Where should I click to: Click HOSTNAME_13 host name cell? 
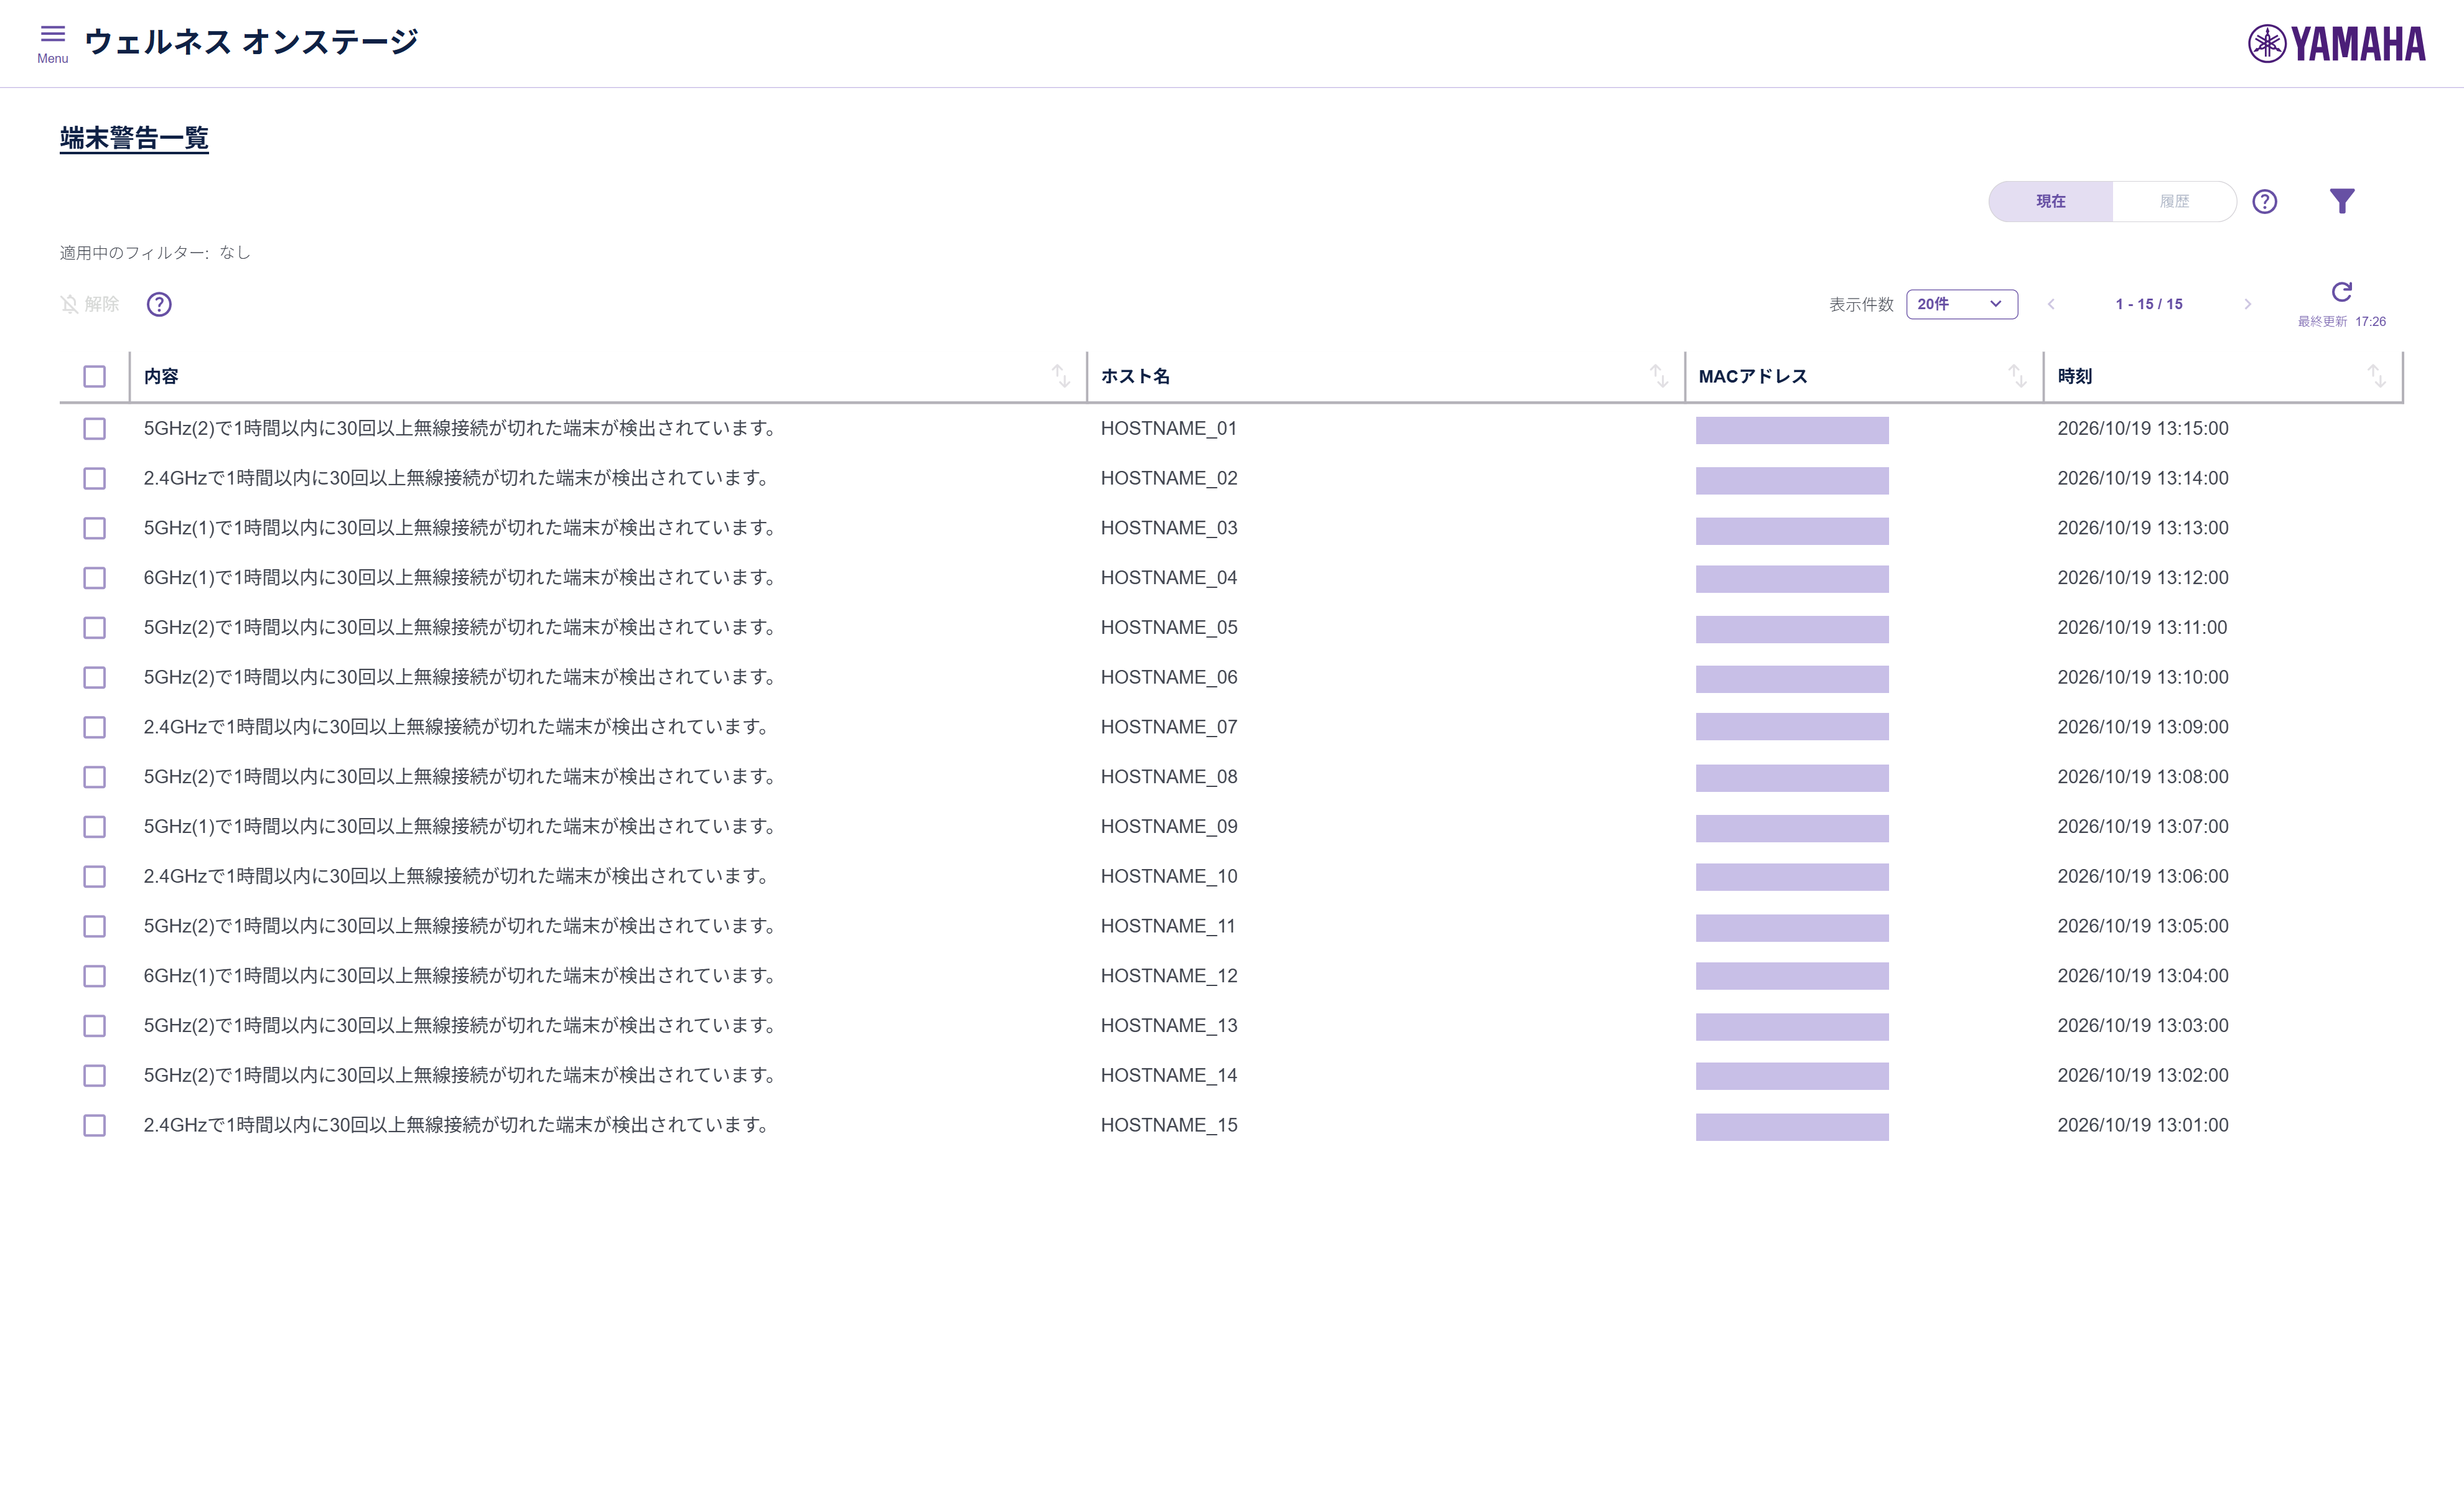(x=1169, y=1026)
